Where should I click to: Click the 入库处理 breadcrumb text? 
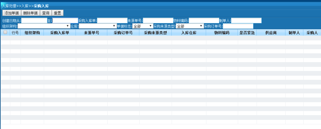click(x=9, y=6)
